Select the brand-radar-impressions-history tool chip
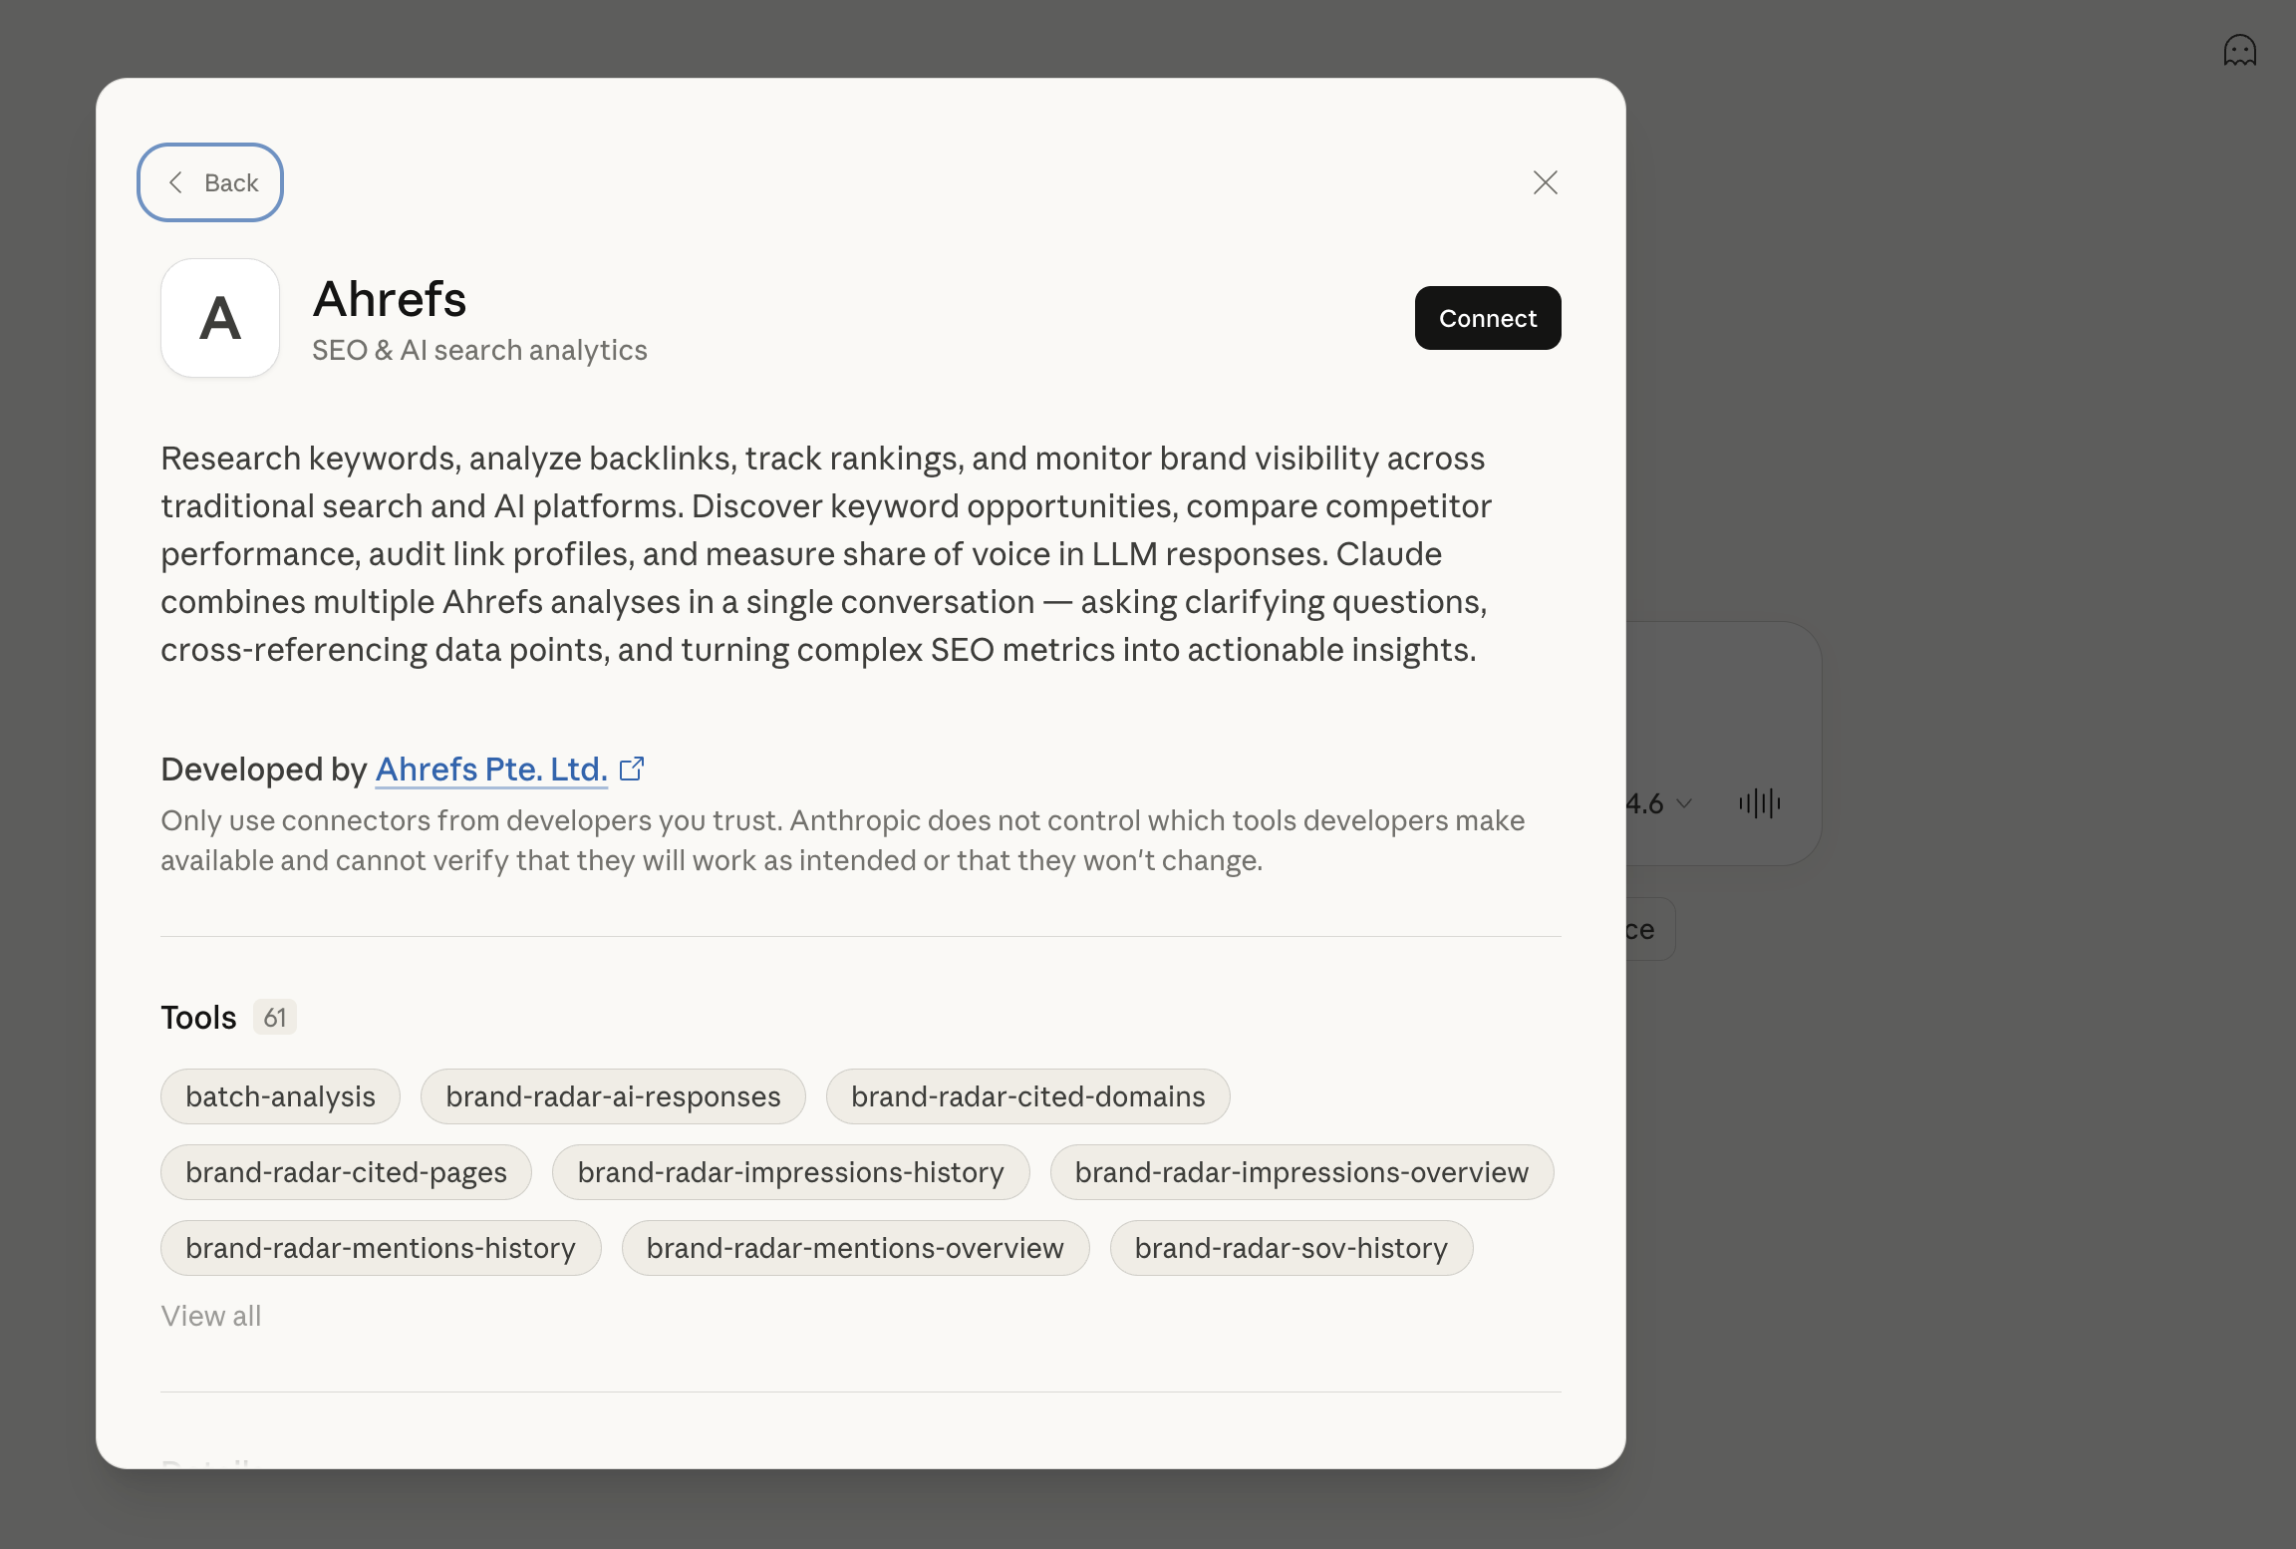2296x1549 pixels. pos(790,1172)
